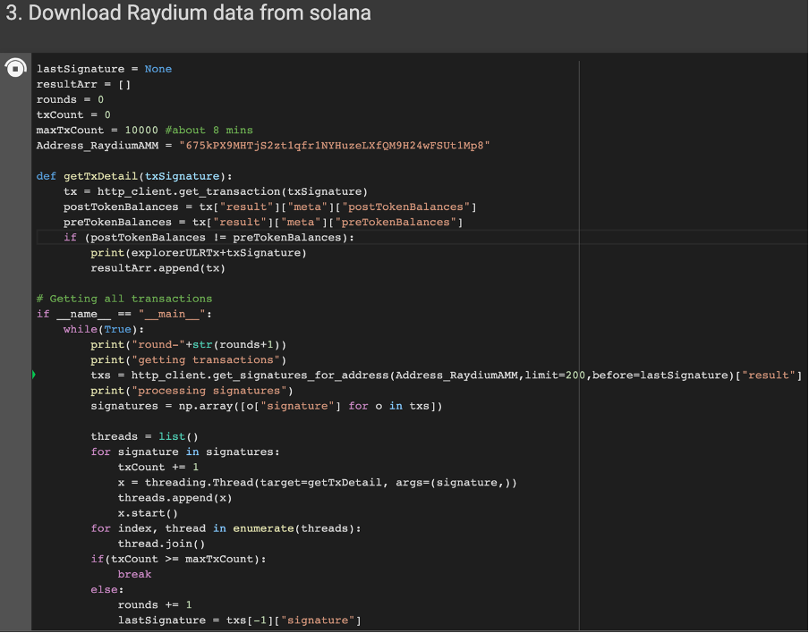The width and height of the screenshot is (809, 633).
Task: Click the 'threading.Thread(target=getTxDetail...' line
Action: click(318, 483)
